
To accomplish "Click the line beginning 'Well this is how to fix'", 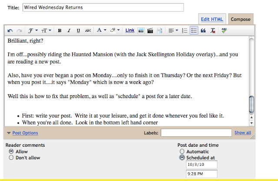I will pyautogui.click(x=100, y=96).
